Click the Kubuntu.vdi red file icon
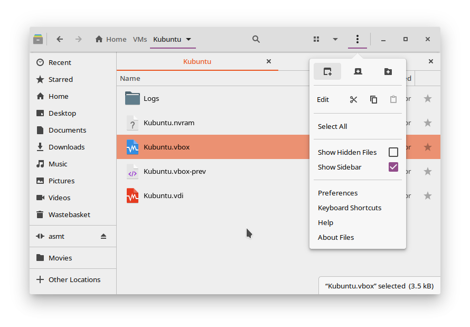This screenshot has height=327, width=470. pos(133,195)
